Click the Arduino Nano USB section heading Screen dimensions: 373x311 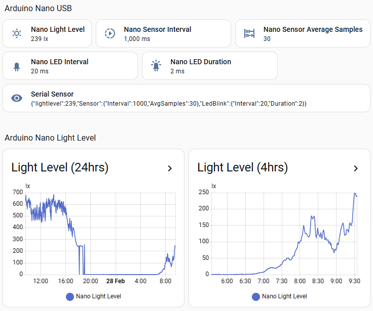tap(39, 8)
